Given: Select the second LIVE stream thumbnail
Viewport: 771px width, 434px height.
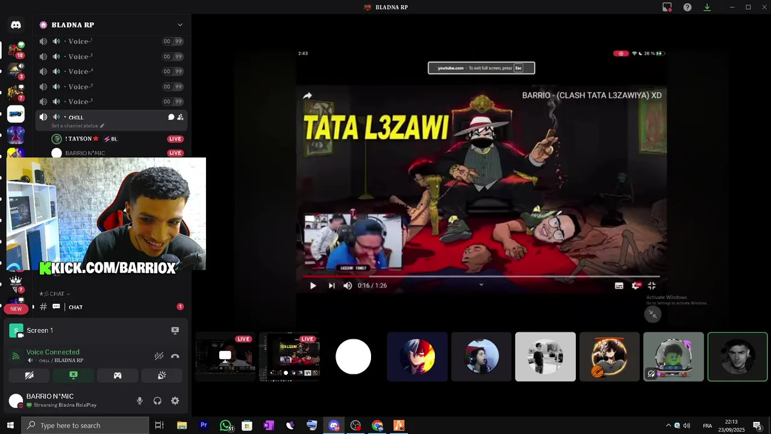Looking at the screenshot, I should 289,357.
